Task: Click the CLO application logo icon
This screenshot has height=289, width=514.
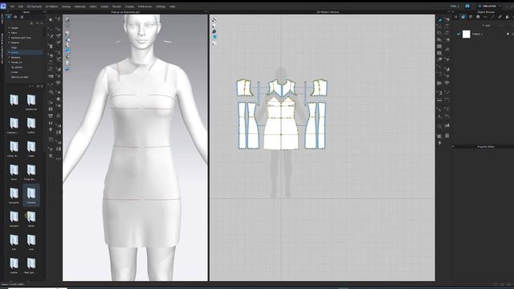Action: pos(3,6)
